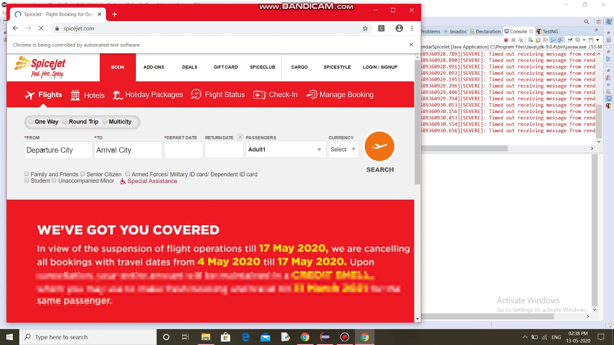This screenshot has width=614, height=345.
Task: Open the SPICECLUB menu
Action: pyautogui.click(x=262, y=67)
